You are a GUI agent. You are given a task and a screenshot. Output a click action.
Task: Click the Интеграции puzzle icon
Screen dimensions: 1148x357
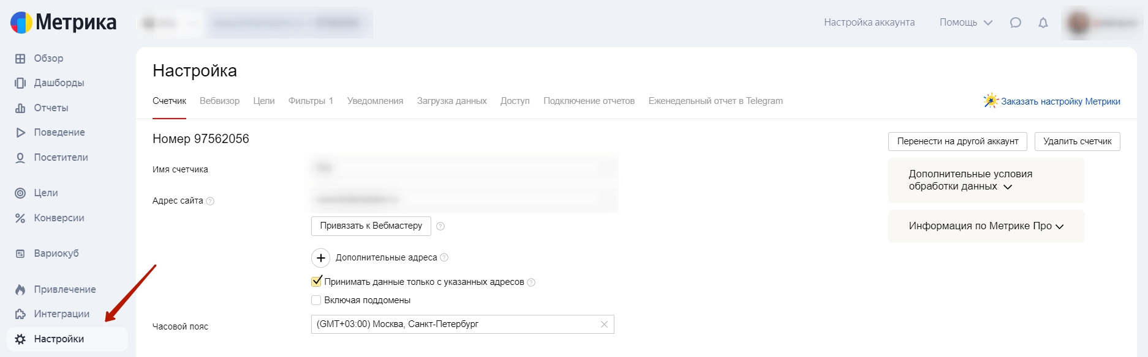point(20,314)
